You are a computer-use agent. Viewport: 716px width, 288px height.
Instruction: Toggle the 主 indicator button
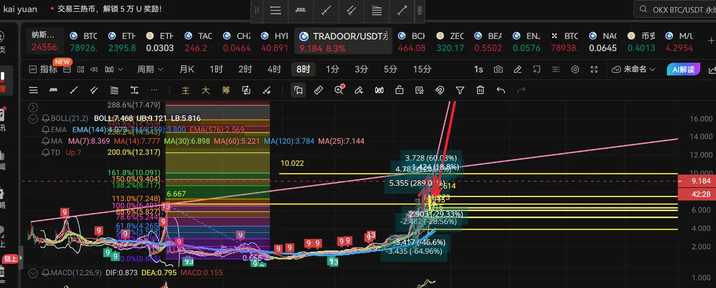tap(186, 90)
